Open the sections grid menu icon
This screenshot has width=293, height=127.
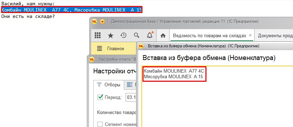pos(97,35)
